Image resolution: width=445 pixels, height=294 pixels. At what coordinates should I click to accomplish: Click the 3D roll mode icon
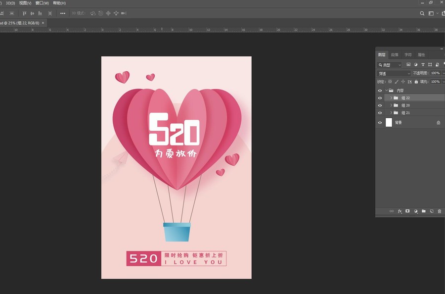[x=100, y=13]
